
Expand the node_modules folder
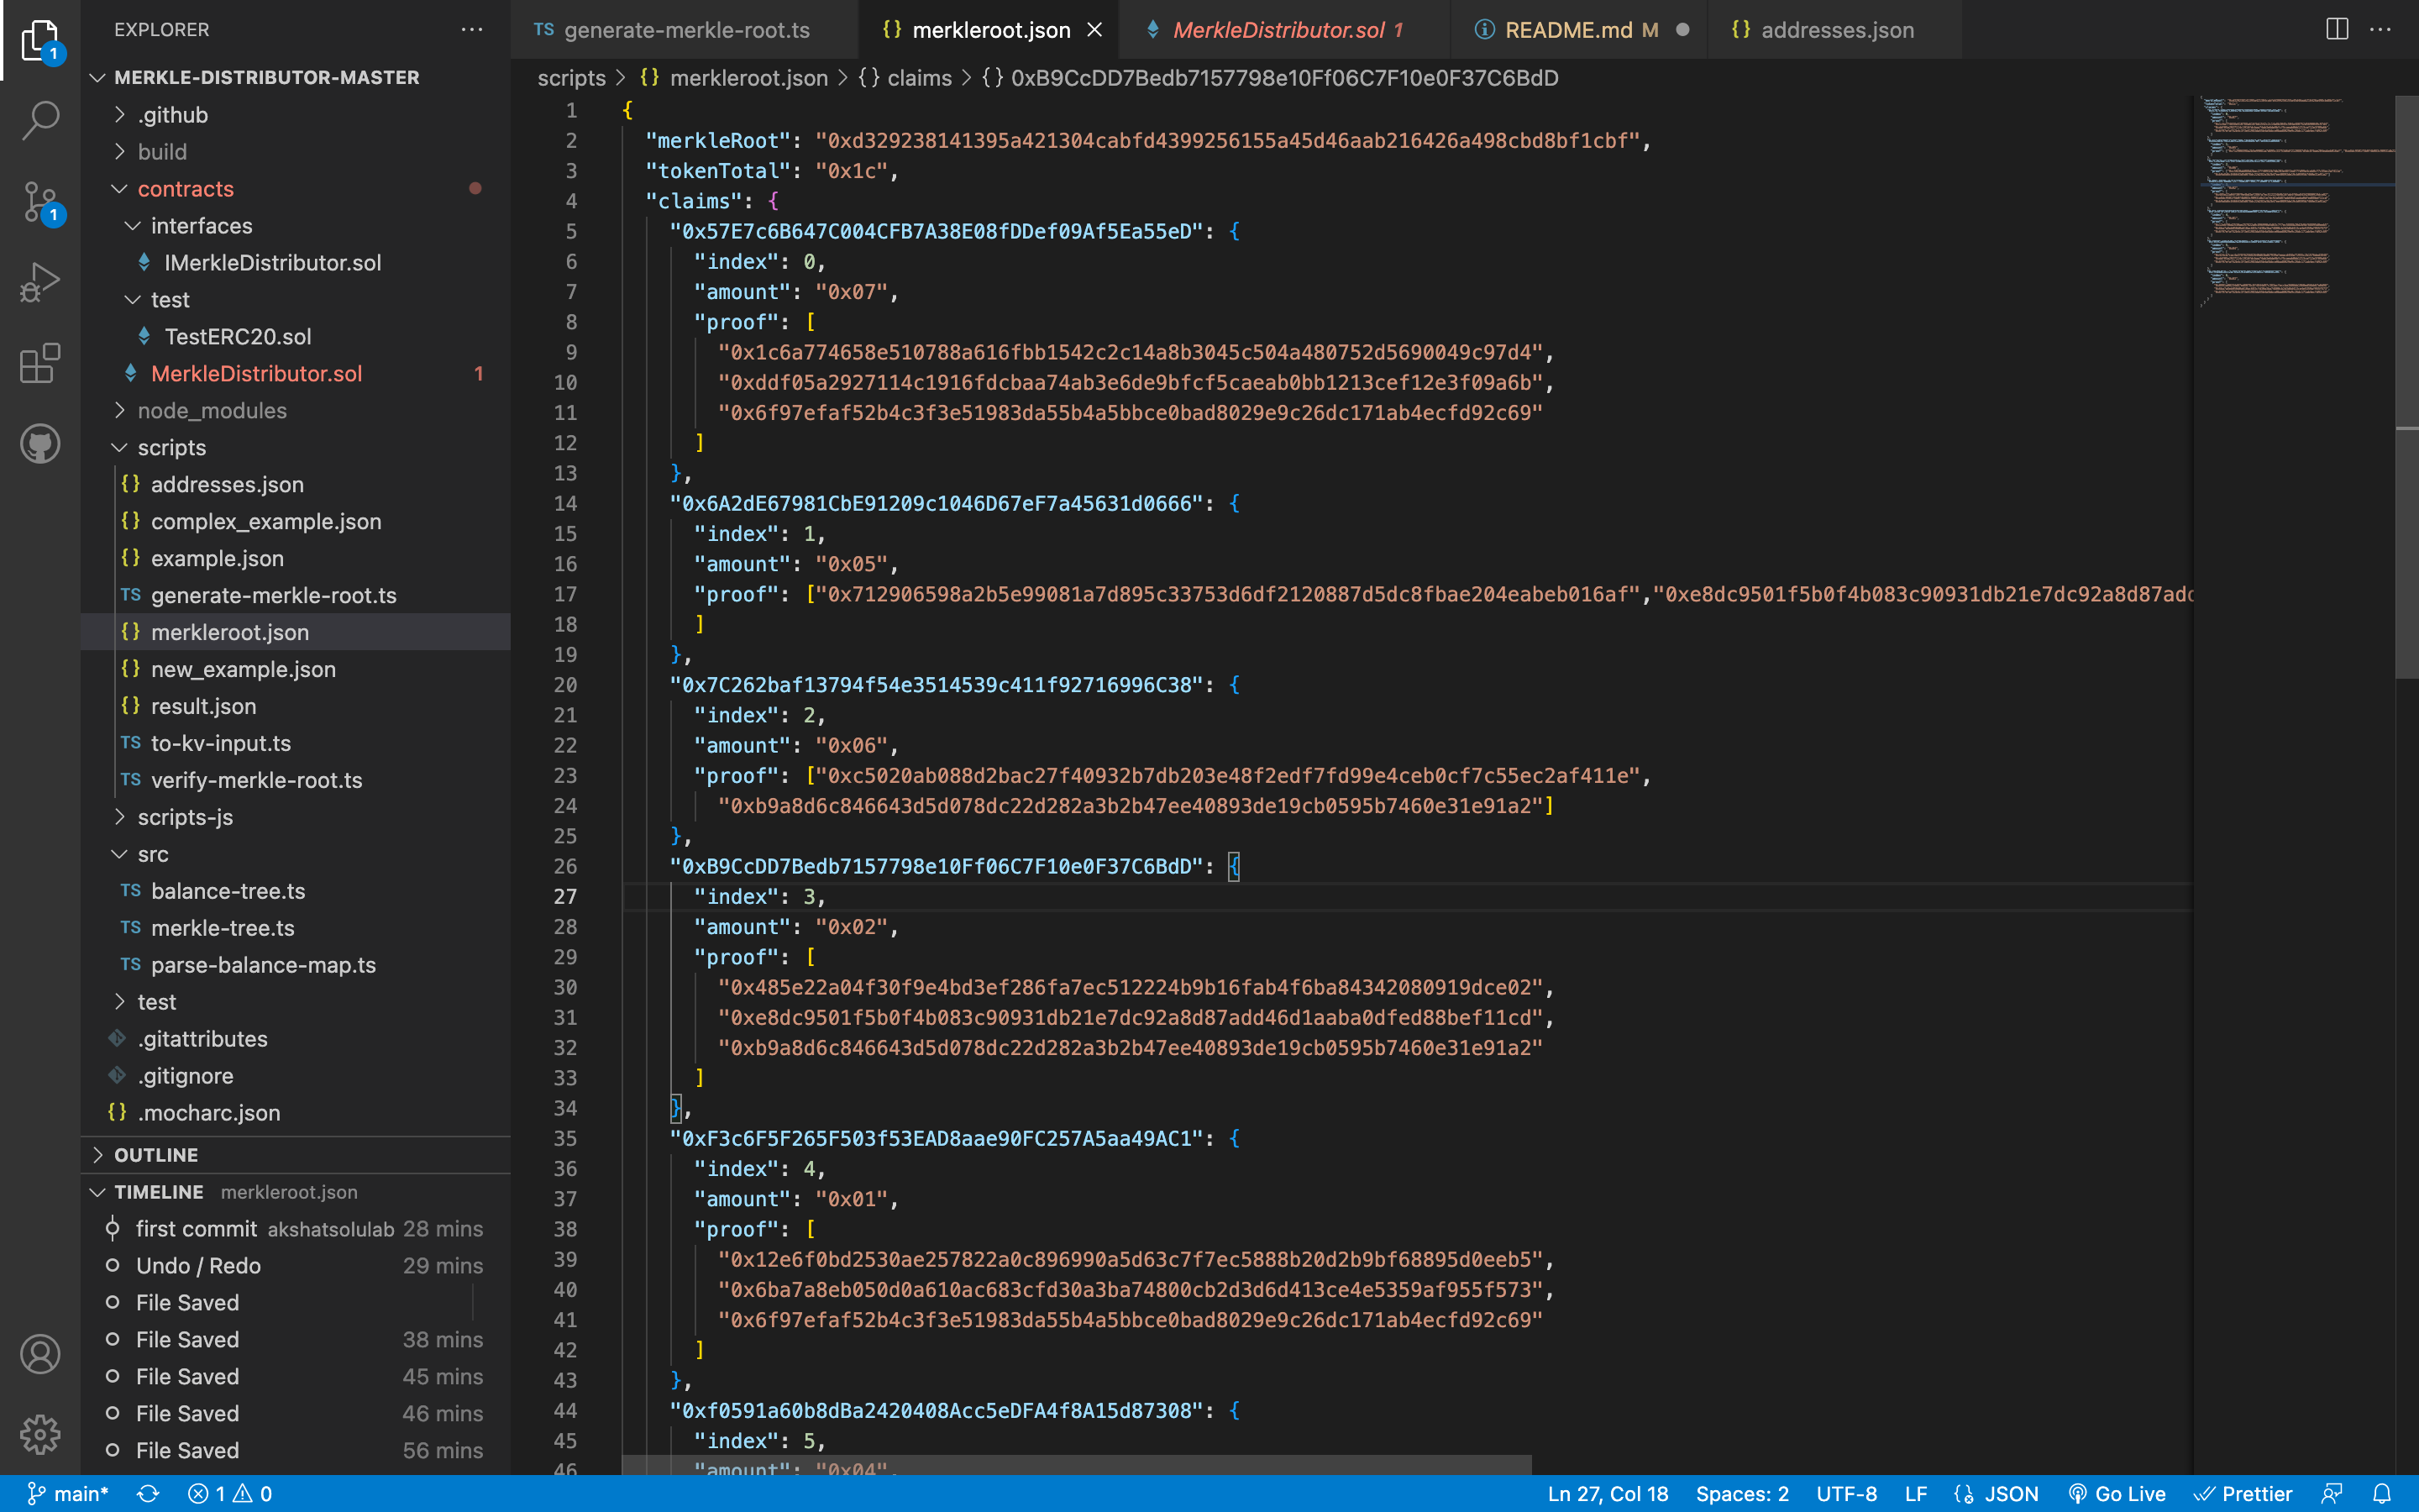pyautogui.click(x=211, y=411)
